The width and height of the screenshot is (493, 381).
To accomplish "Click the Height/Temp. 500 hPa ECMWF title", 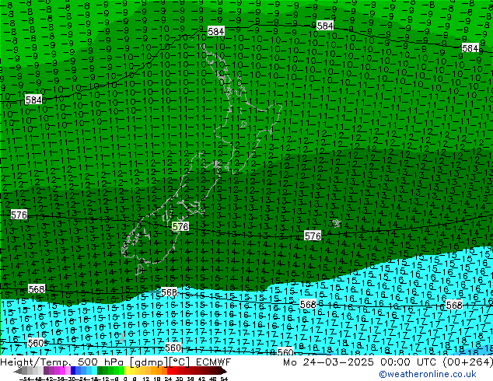I will (115, 362).
